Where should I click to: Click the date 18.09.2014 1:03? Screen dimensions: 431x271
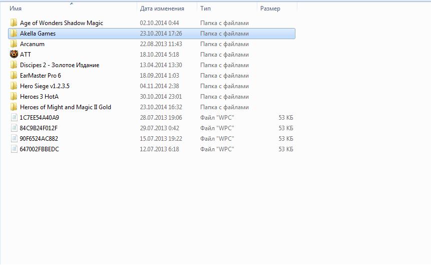(159, 75)
